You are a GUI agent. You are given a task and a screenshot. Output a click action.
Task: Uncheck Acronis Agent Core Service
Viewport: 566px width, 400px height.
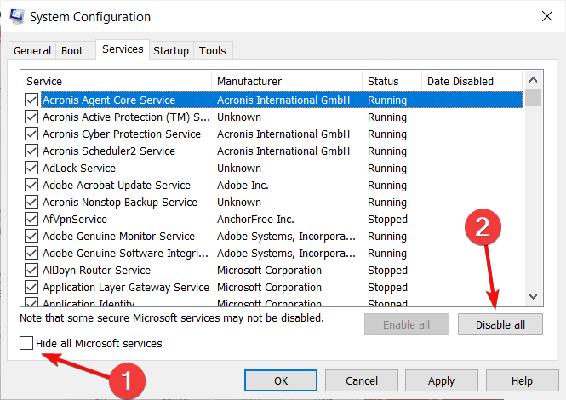point(31,100)
